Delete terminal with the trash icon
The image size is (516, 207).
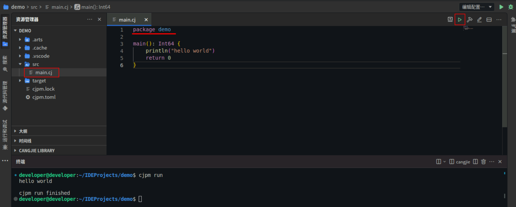click(483, 162)
